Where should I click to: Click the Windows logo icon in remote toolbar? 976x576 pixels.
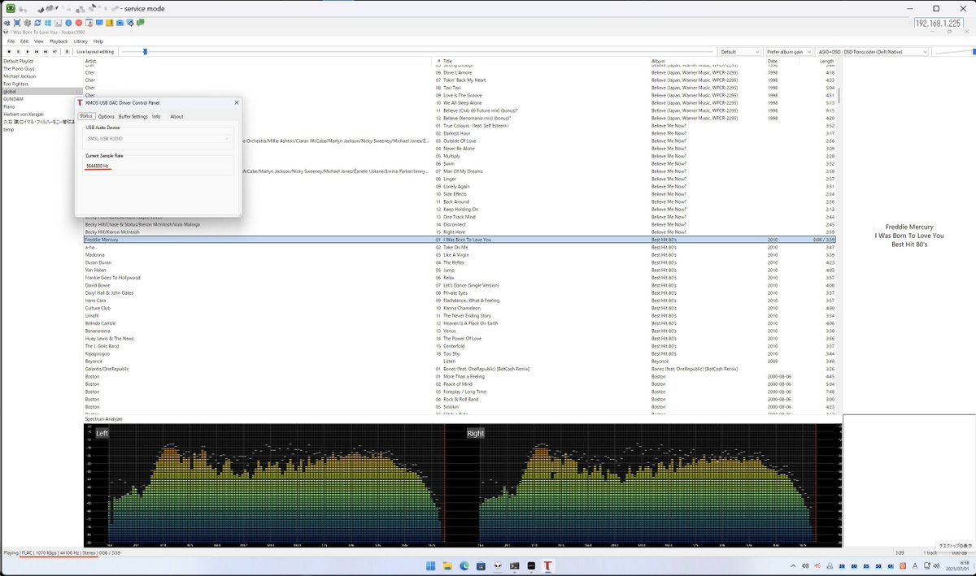coord(48,23)
